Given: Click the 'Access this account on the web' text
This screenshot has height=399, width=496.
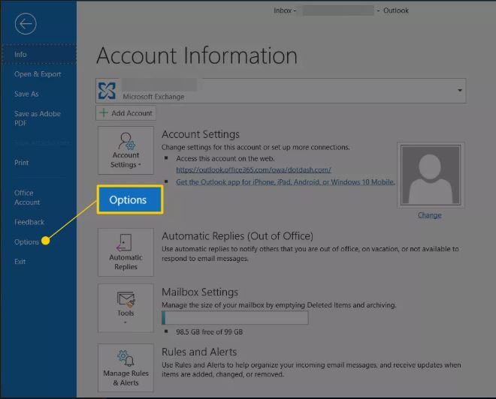Looking at the screenshot, I should pos(225,158).
